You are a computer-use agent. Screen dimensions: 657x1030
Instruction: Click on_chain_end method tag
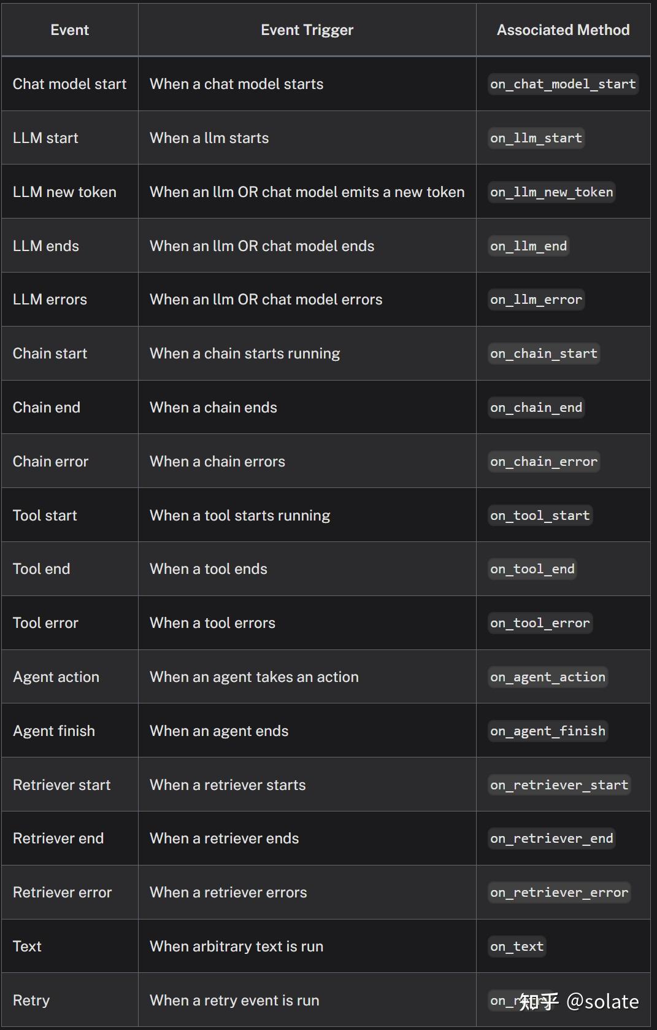coord(536,408)
